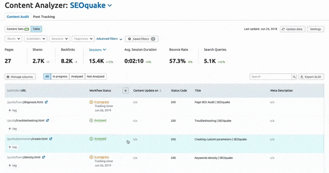The width and height of the screenshot is (329, 173).
Task: Export table as XLSX
Action: 311,77
